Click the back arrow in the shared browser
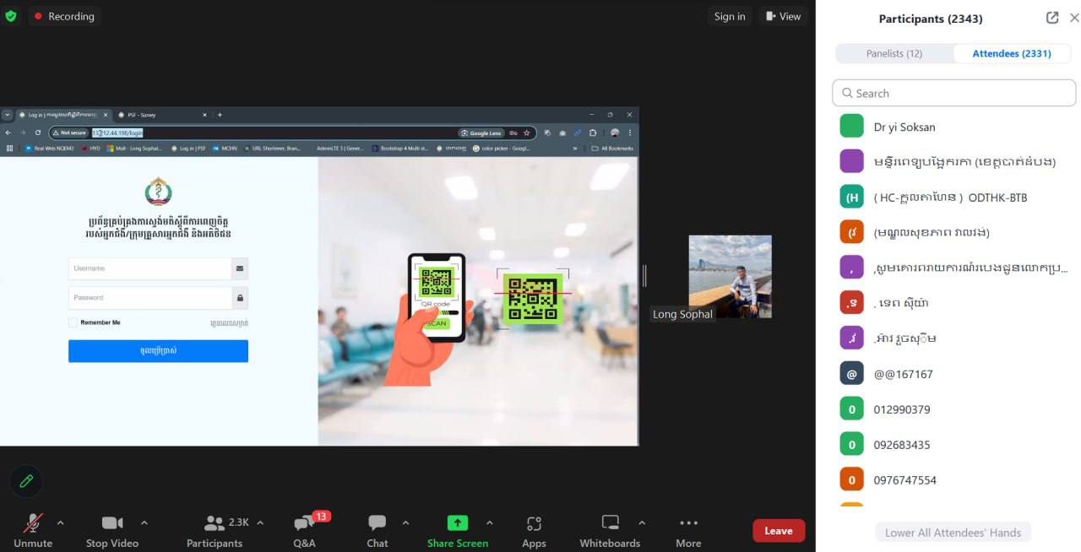The width and height of the screenshot is (1081, 552). tap(8, 133)
